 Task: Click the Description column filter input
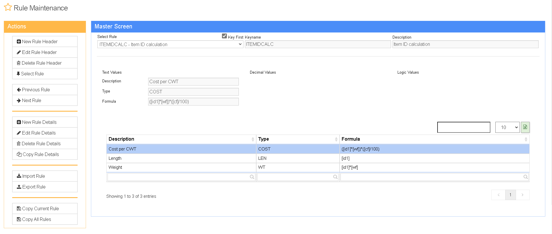[181, 177]
